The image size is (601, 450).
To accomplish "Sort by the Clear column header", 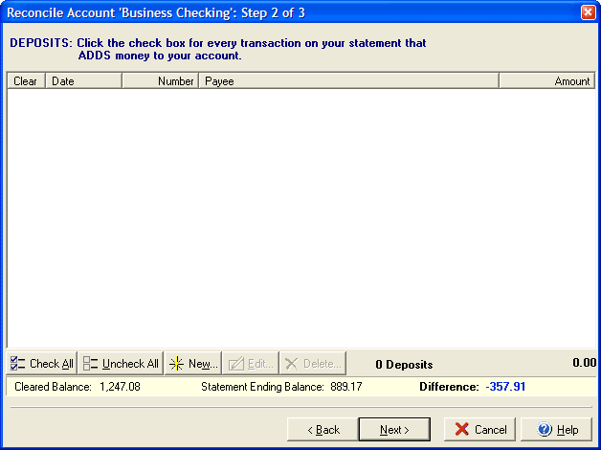I will (26, 81).
